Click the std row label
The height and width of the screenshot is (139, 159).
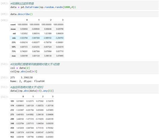click(x=14, y=33)
